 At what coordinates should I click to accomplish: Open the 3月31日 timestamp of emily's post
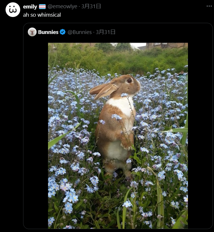pyautogui.click(x=91, y=6)
